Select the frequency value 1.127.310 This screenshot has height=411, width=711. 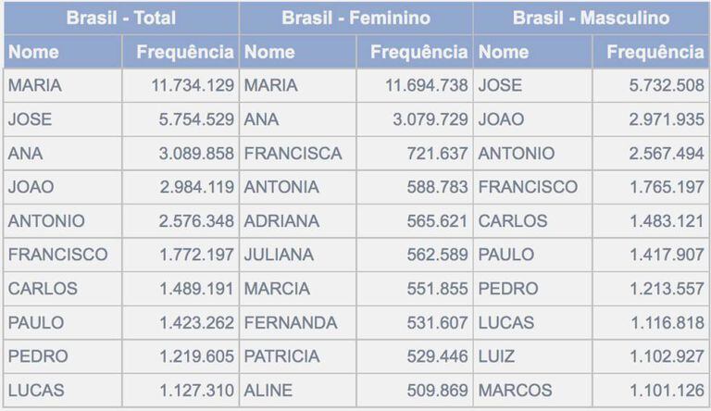pyautogui.click(x=196, y=391)
